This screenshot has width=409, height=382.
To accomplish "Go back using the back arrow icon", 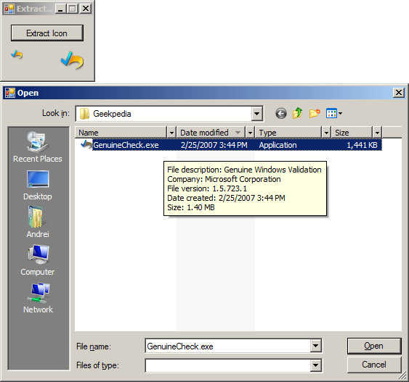I will pos(281,114).
